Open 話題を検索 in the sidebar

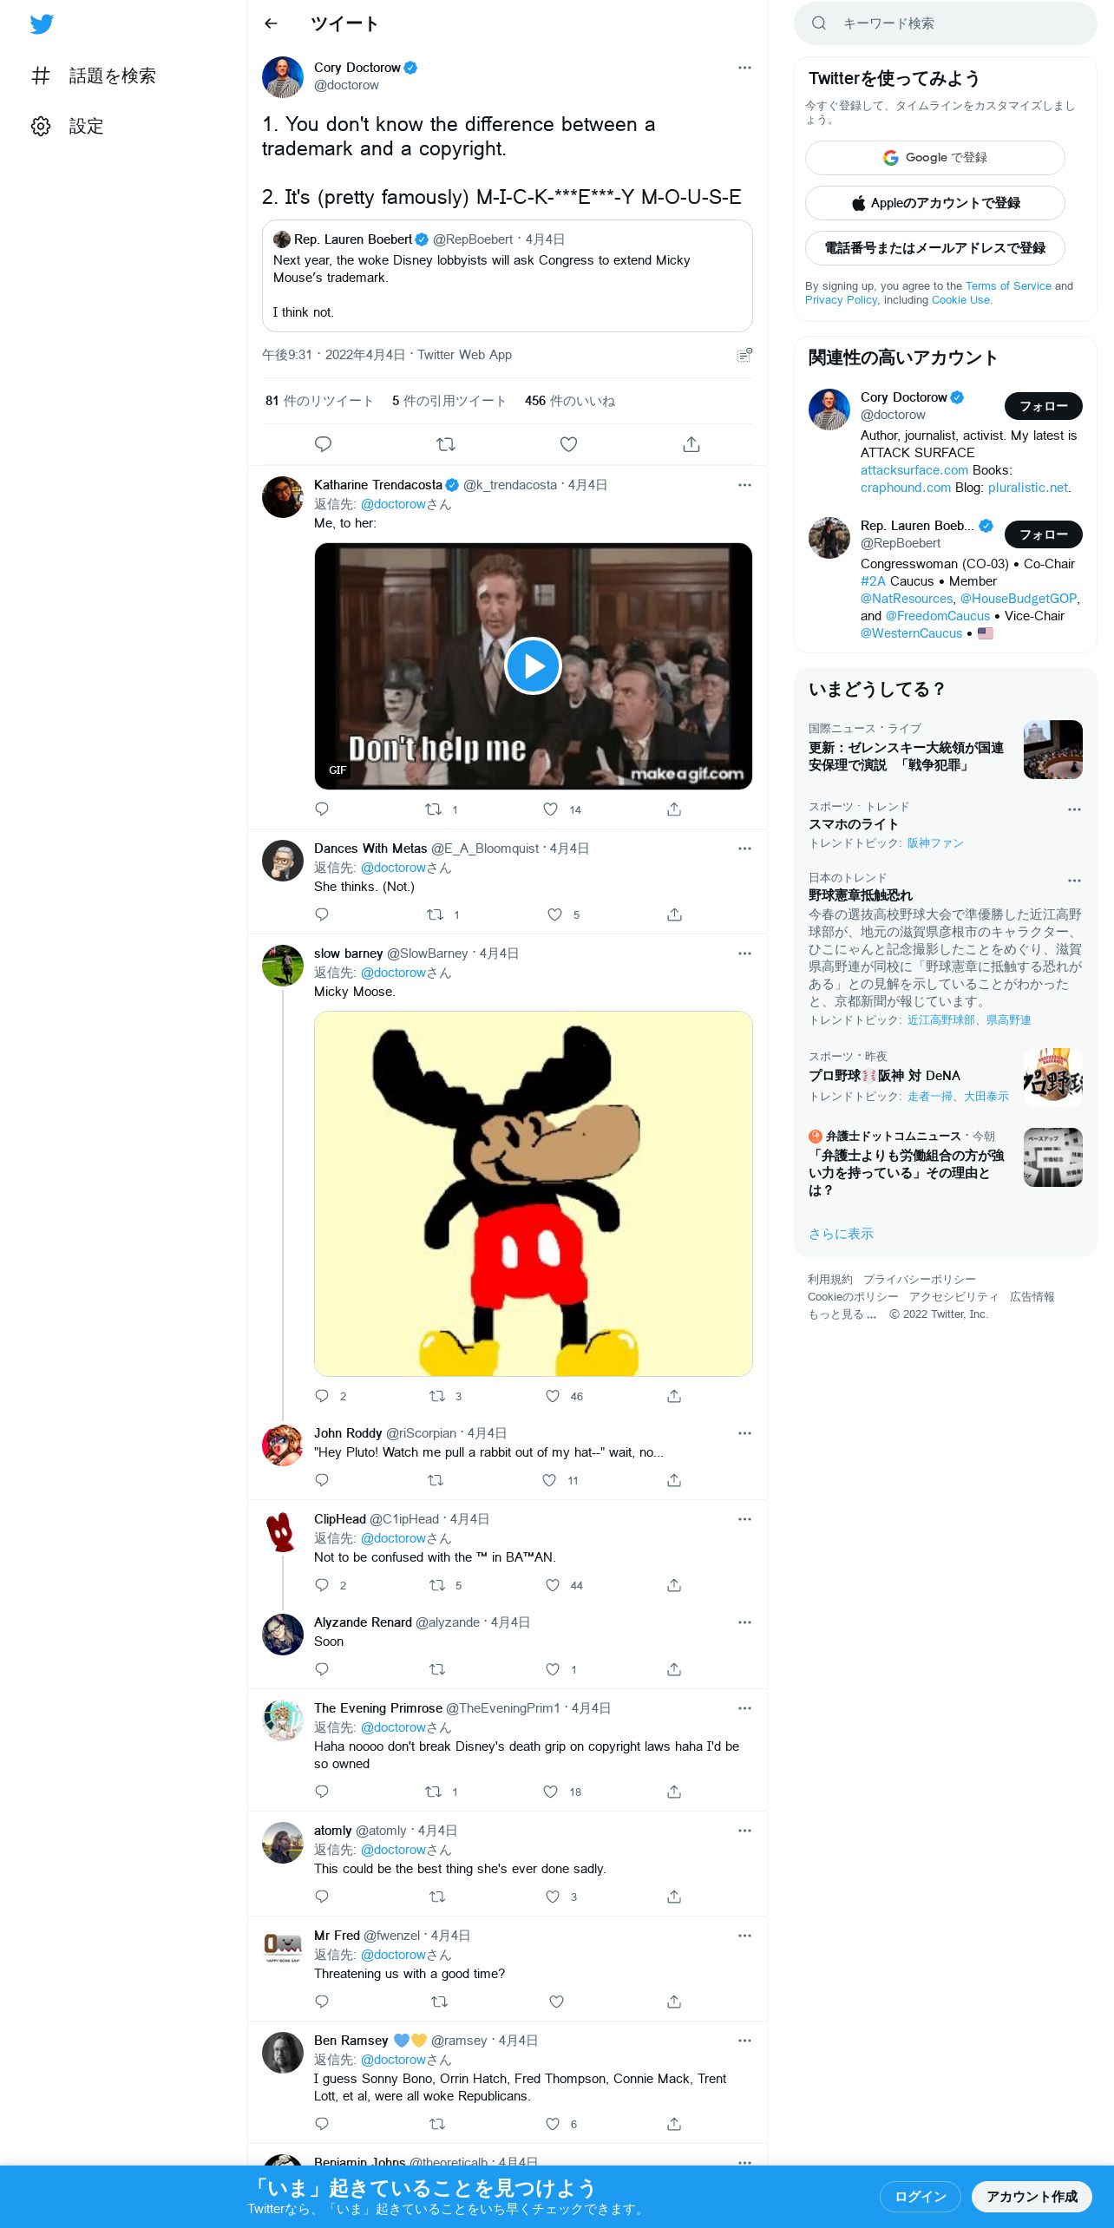point(94,76)
